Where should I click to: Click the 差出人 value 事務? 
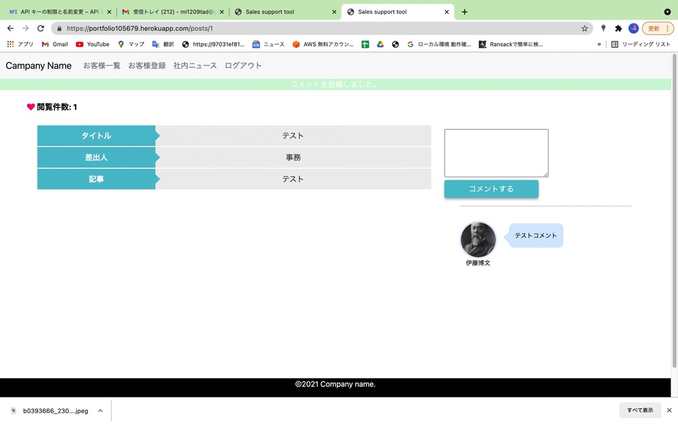[293, 157]
